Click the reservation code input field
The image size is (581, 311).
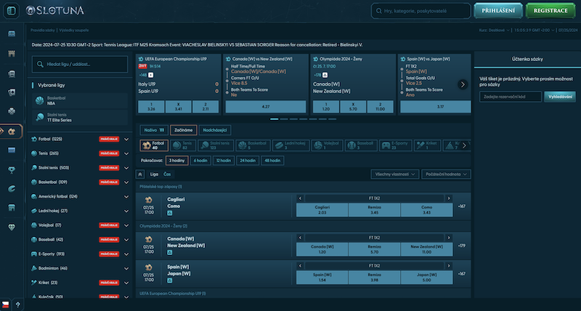click(x=511, y=96)
